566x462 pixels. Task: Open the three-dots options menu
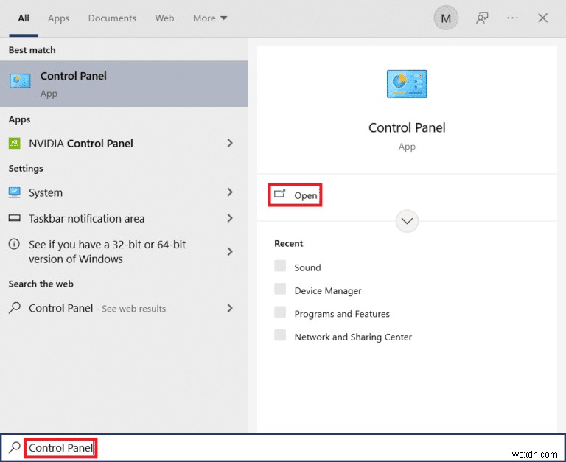point(513,18)
